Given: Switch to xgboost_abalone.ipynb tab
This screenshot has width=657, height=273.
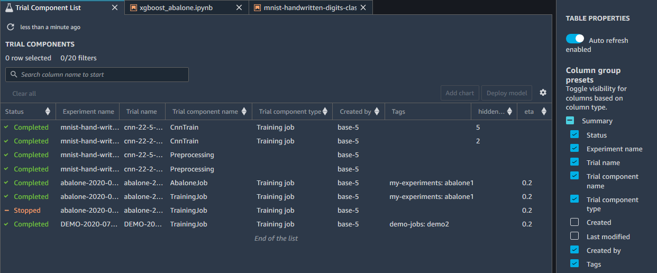Looking at the screenshot, I should [179, 8].
